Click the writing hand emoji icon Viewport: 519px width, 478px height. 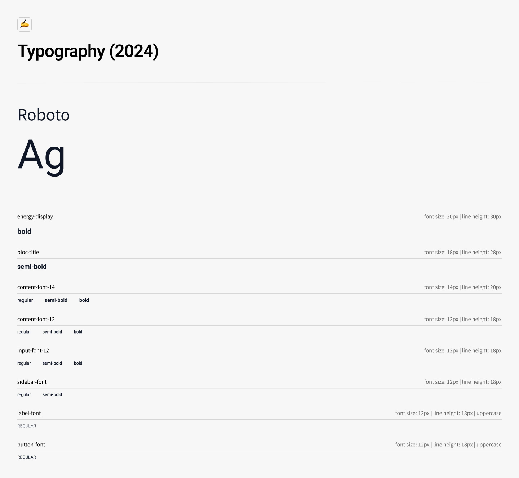point(25,24)
